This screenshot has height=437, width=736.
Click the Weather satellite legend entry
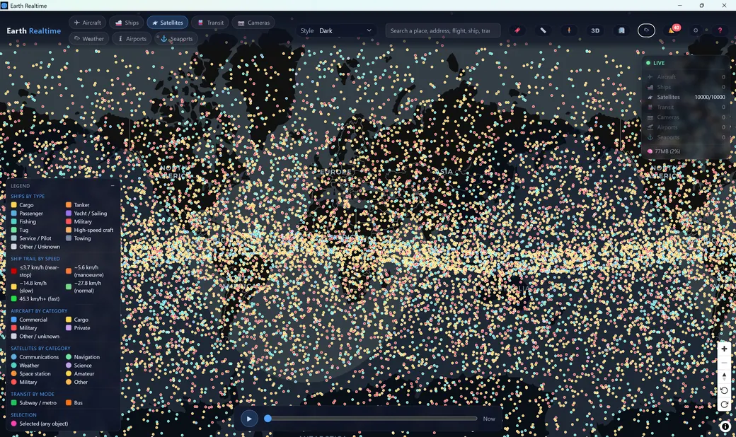coord(25,366)
